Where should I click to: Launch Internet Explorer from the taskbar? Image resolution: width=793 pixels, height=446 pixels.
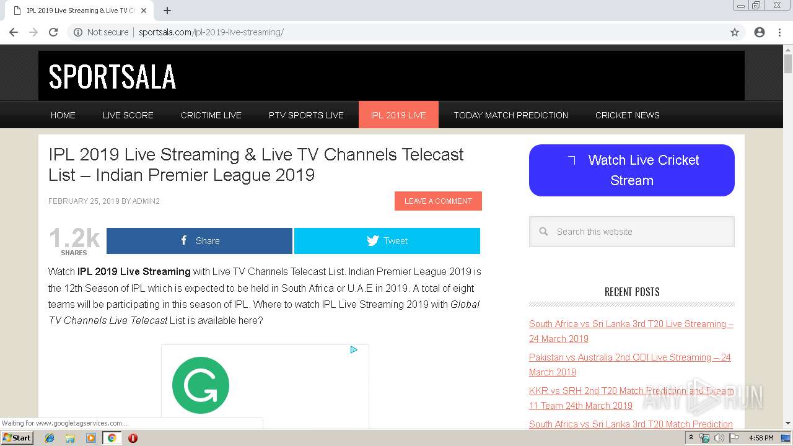[50, 438]
